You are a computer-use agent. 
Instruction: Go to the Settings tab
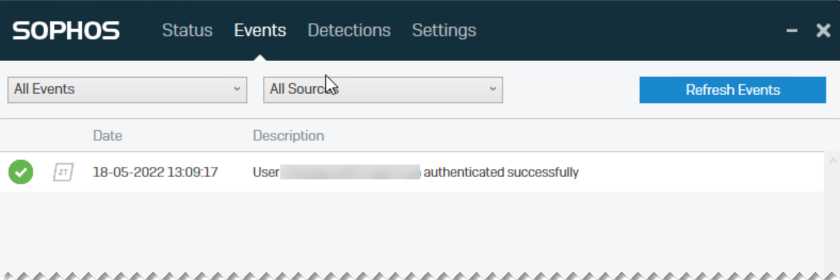tap(444, 30)
